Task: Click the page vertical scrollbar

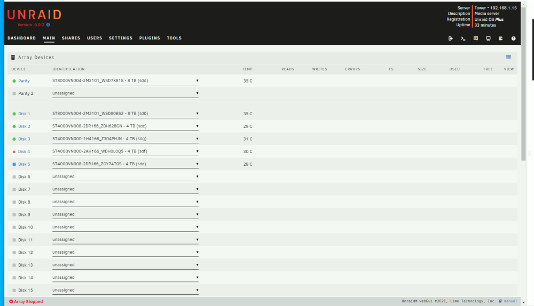Action: tap(523, 83)
